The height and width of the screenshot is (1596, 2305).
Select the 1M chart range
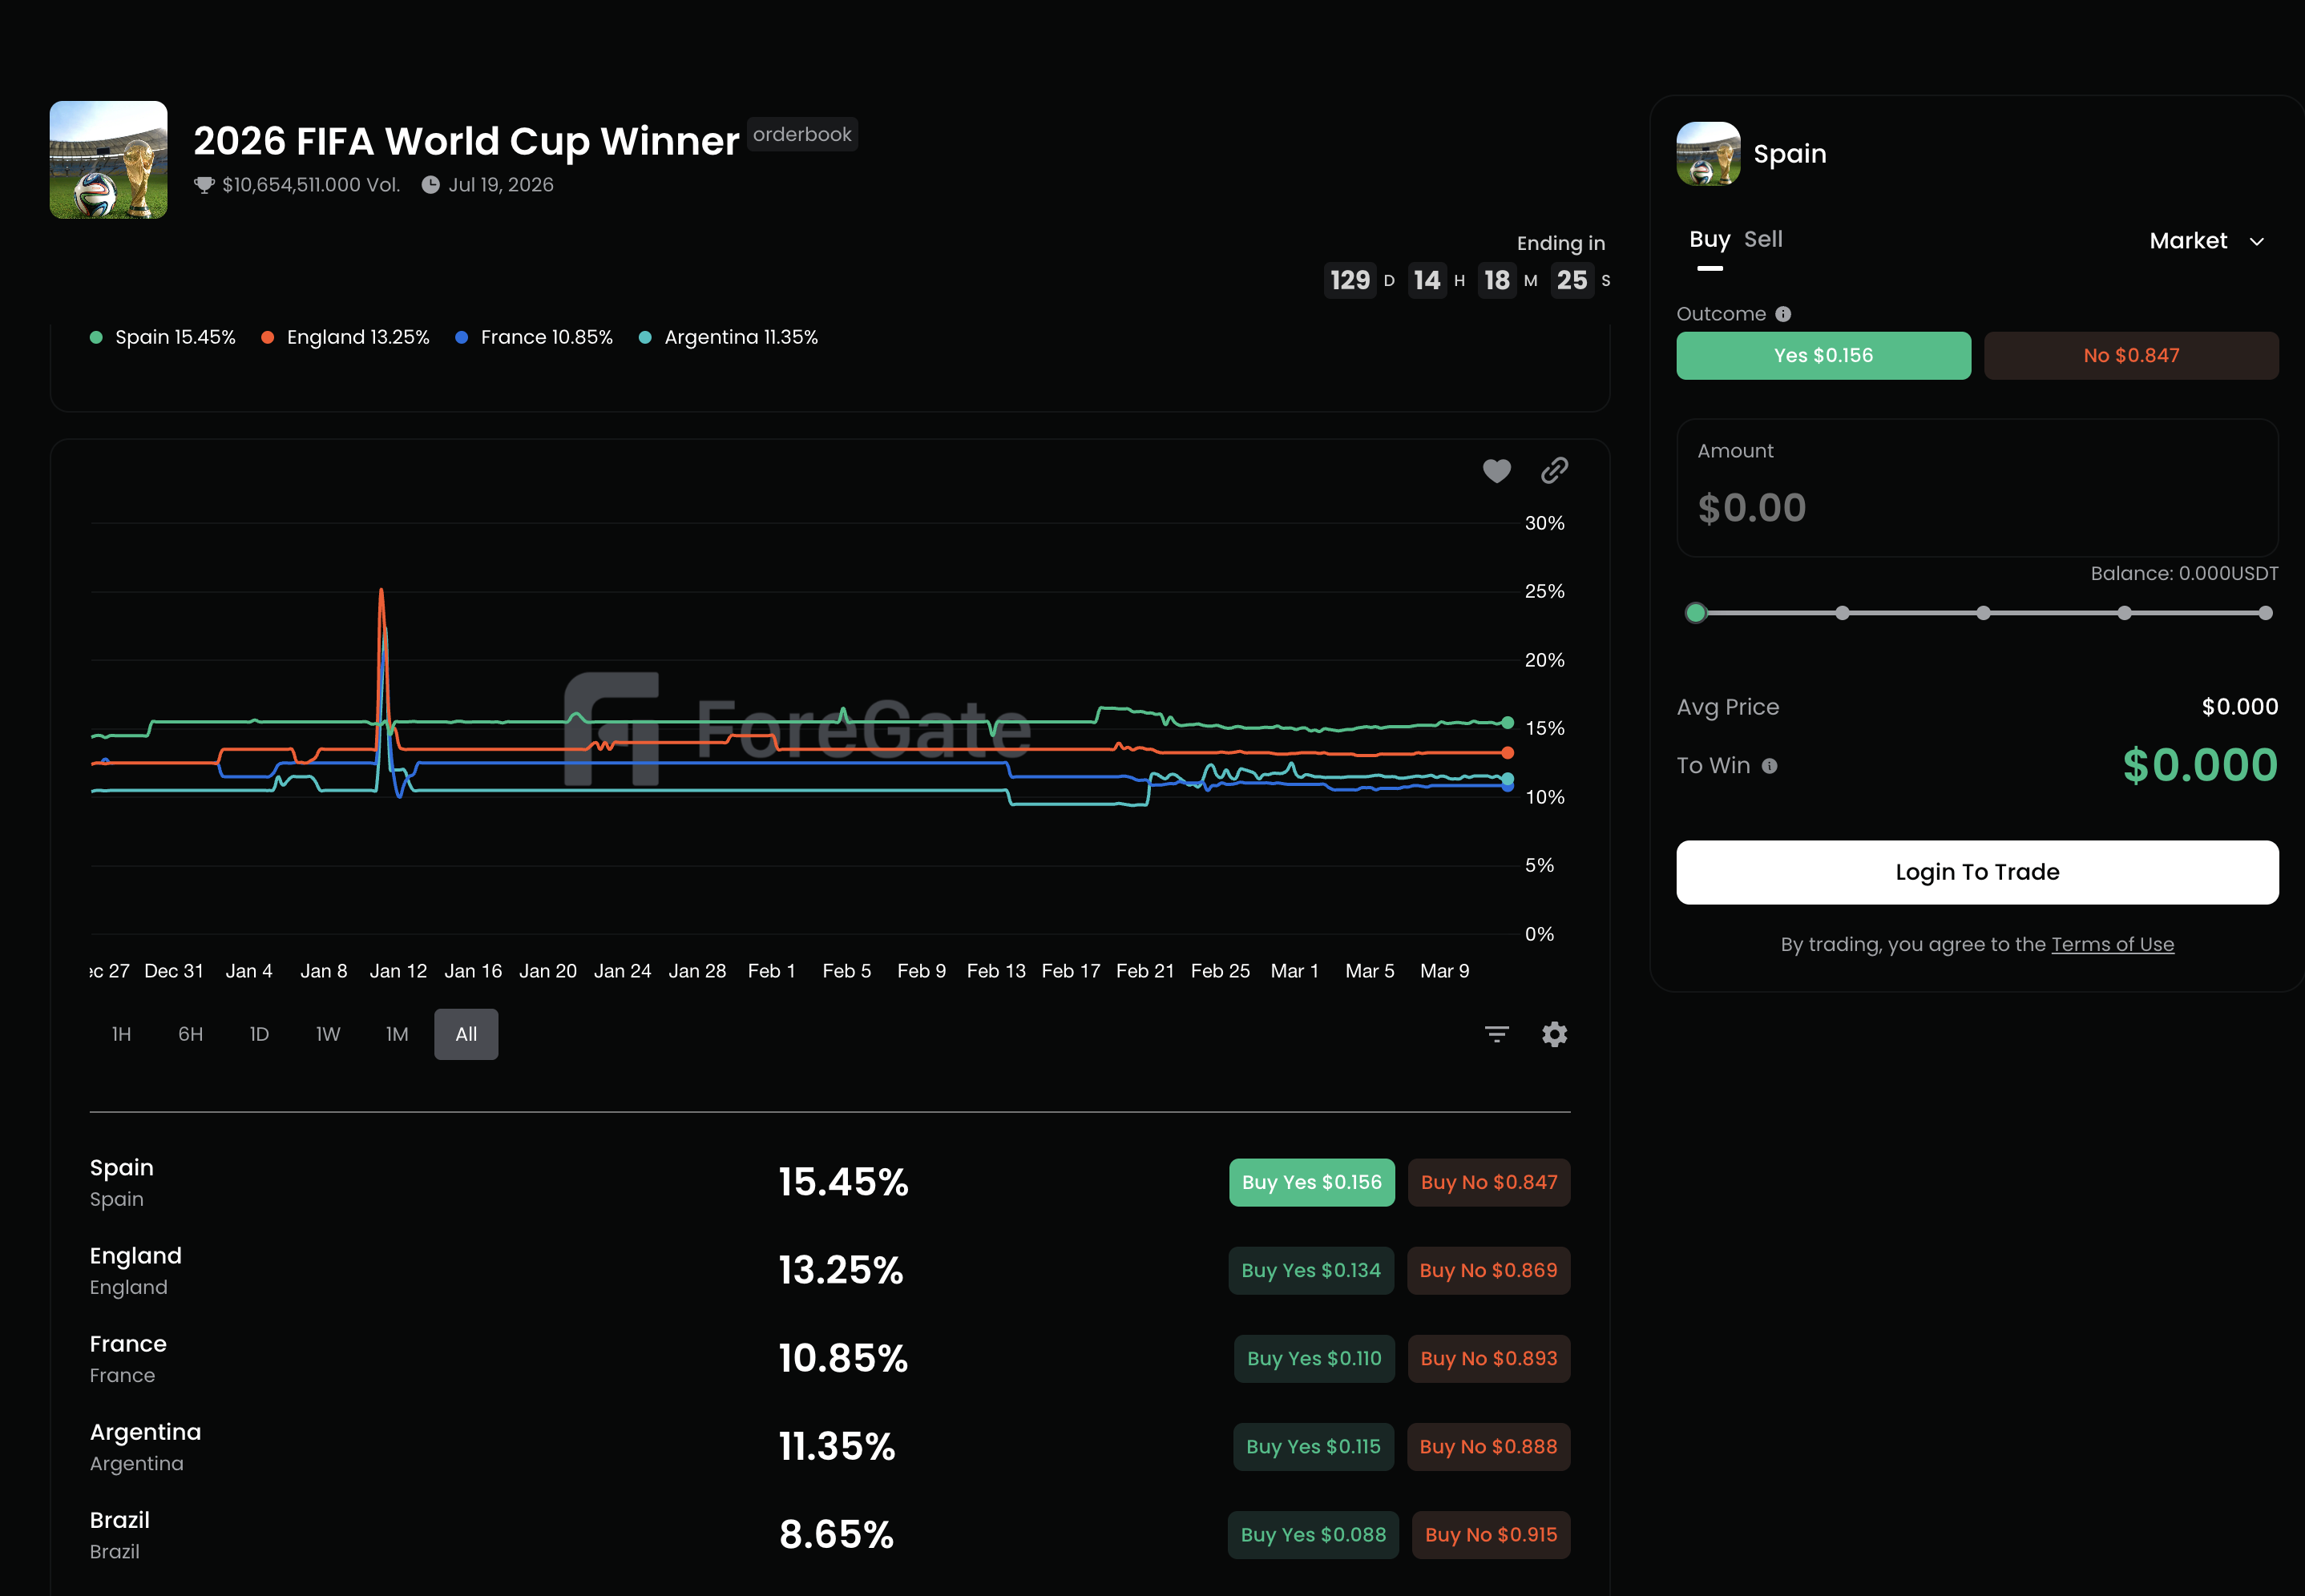[x=398, y=1034]
